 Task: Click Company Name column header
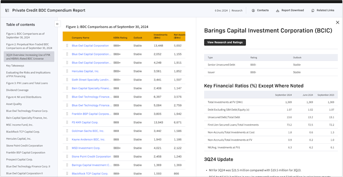click(80, 38)
